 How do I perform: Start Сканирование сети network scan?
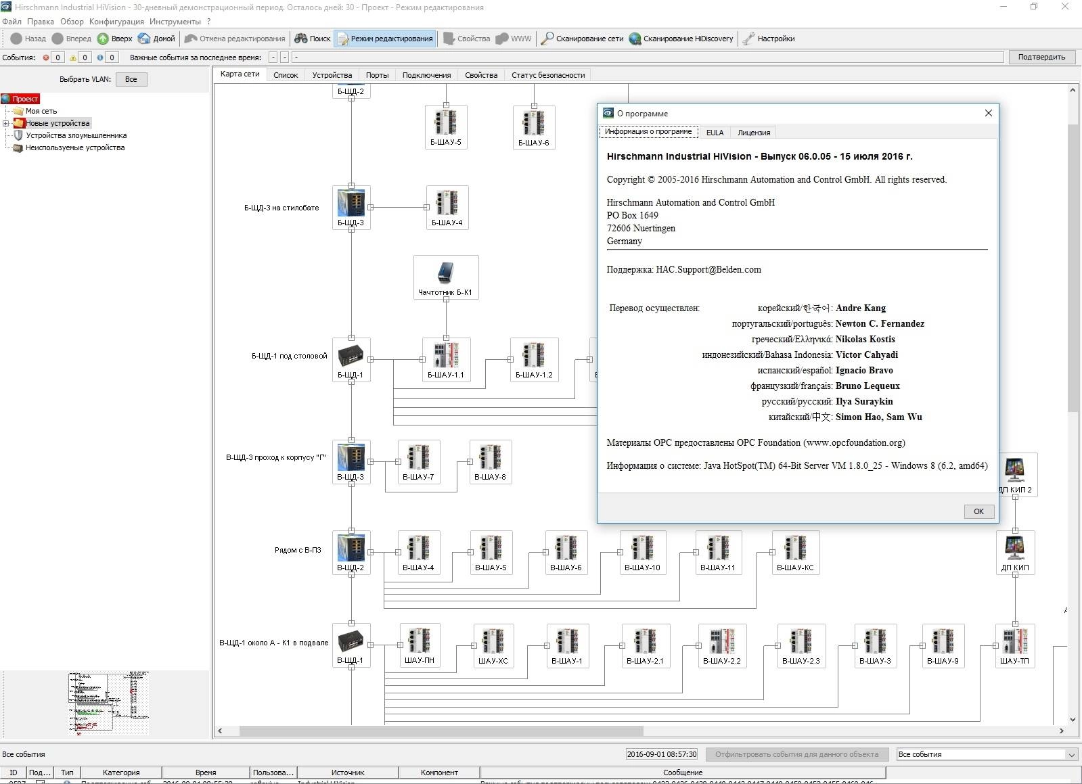582,39
